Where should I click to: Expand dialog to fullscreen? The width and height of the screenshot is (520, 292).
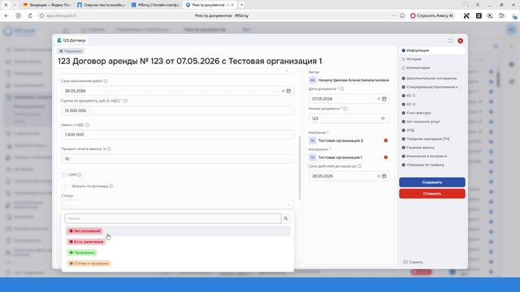click(450, 41)
